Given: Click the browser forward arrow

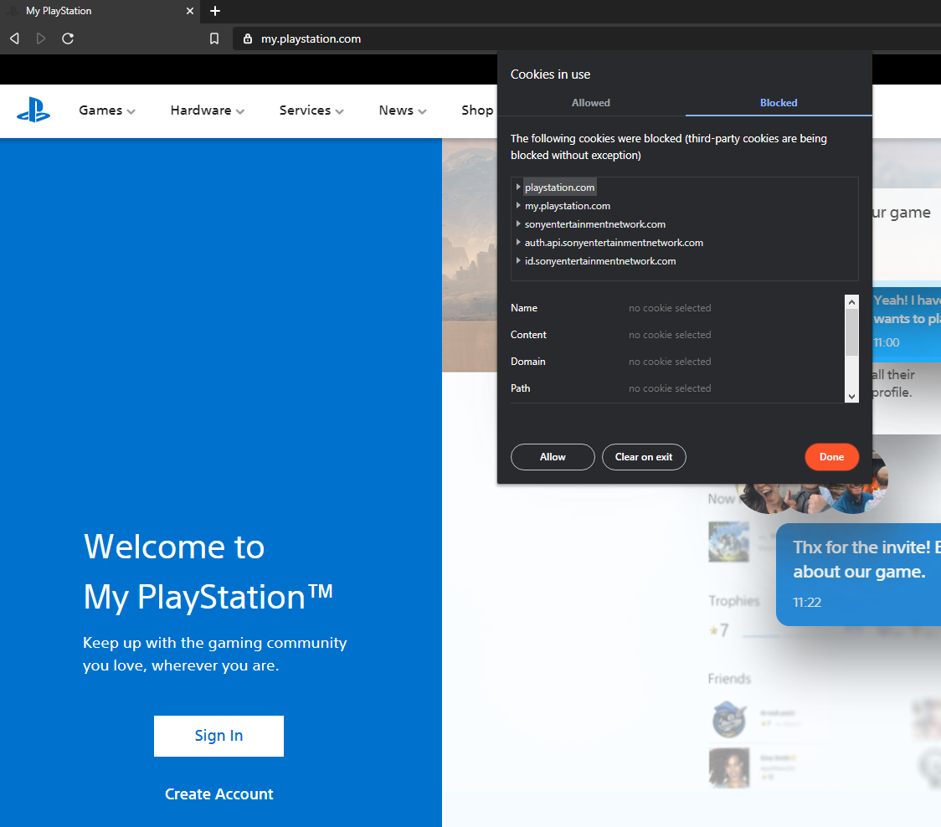Looking at the screenshot, I should pyautogui.click(x=41, y=39).
